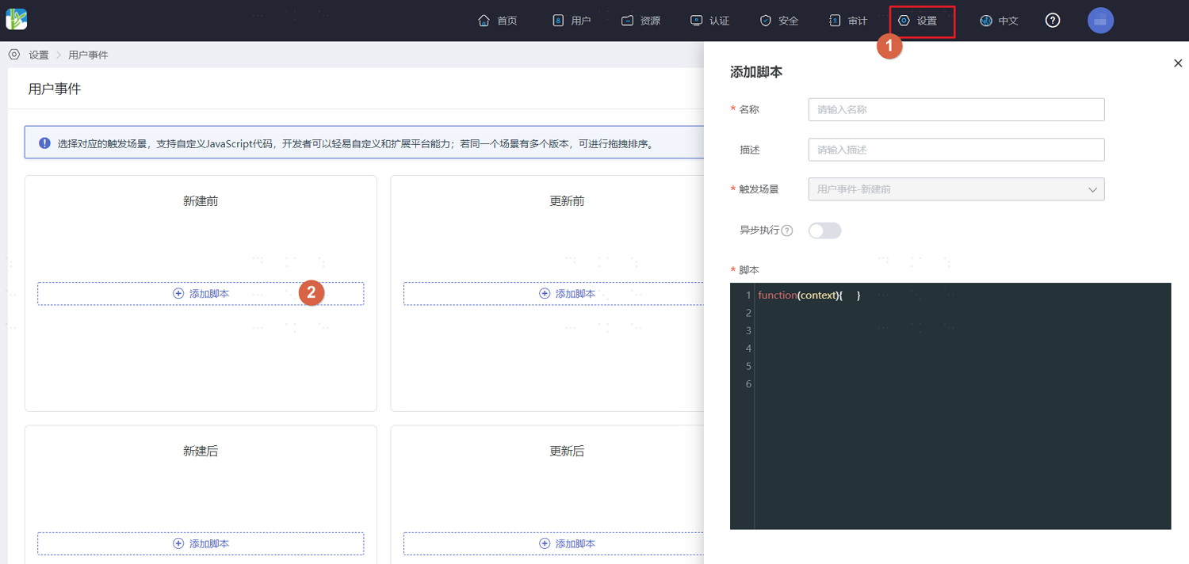Viewport: 1189px width, 564px height.
Task: Expand the 触发场景 dropdown
Action: click(x=956, y=189)
